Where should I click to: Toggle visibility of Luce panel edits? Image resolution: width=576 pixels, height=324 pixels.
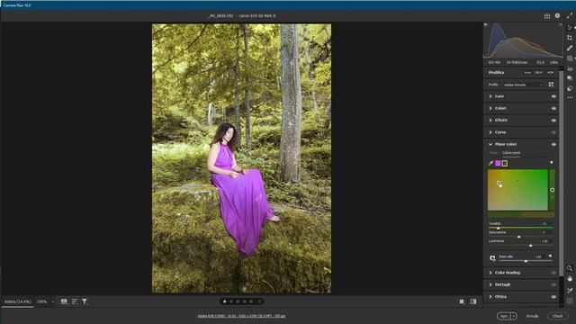click(553, 96)
